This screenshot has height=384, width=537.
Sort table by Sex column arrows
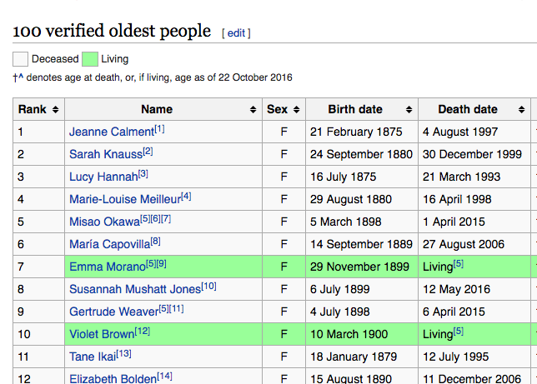click(x=297, y=109)
